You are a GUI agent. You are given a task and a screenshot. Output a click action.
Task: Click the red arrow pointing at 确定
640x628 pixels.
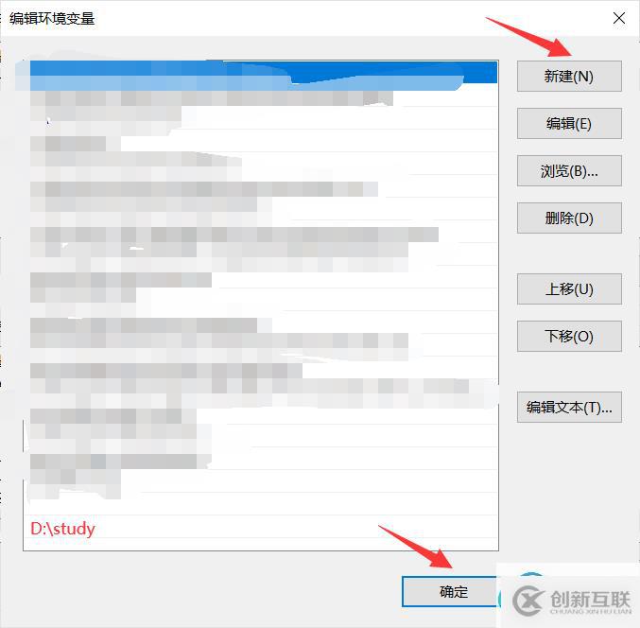tap(417, 546)
